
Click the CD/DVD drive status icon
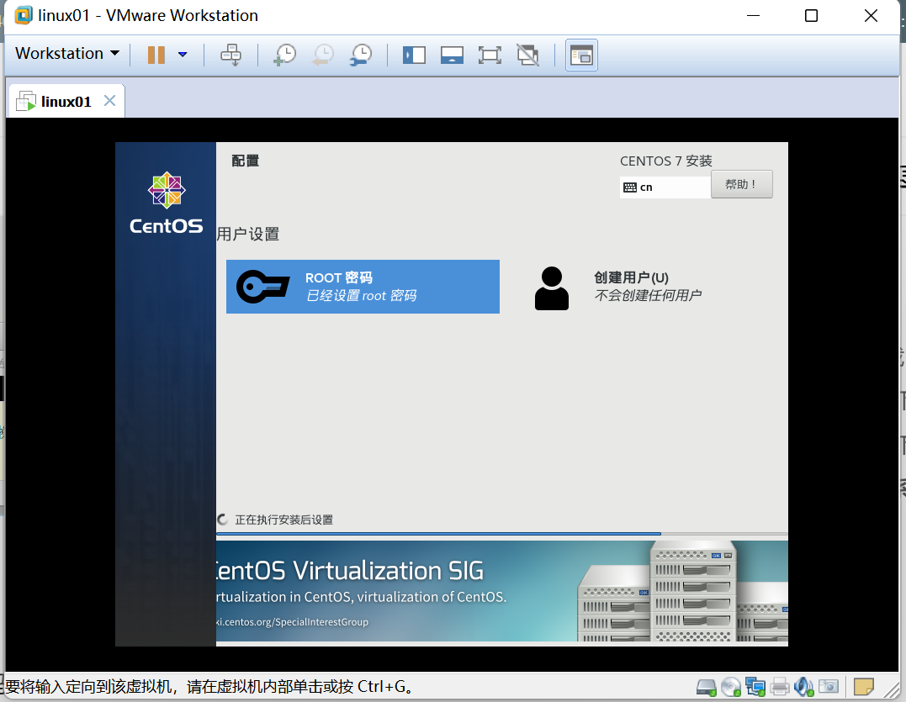coord(731,686)
